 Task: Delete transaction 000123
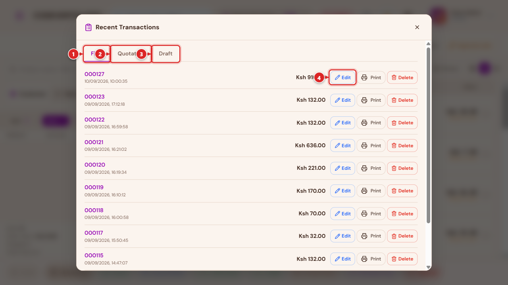point(402,100)
